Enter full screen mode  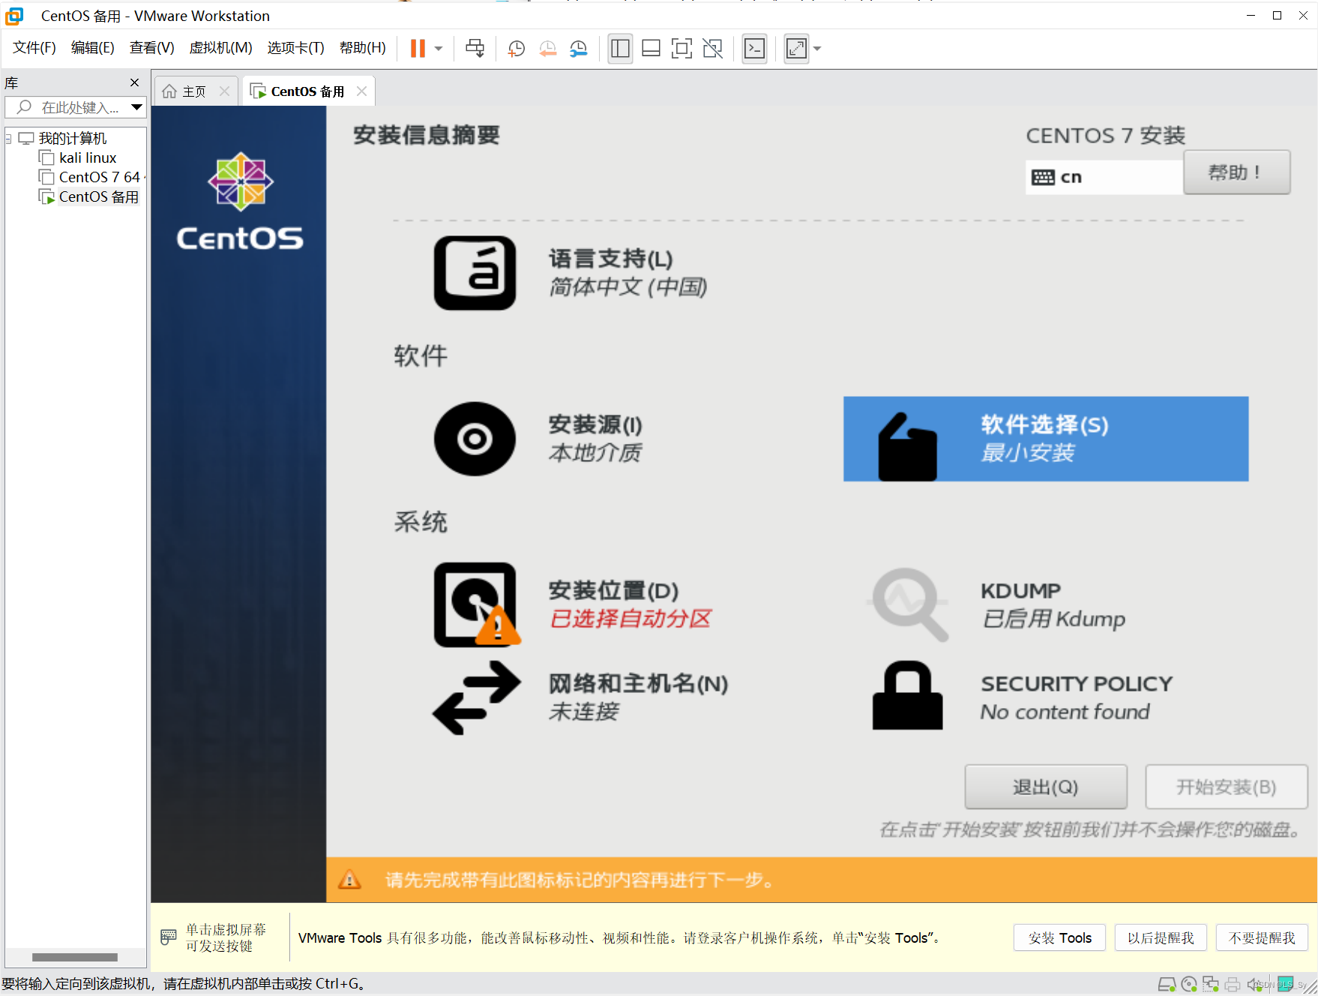pos(681,49)
